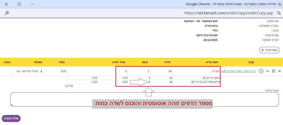Image resolution: width=283 pixels, height=125 pixels.
Task: Open the מידה cell showing A0 in main row
Action: [x=162, y=71]
